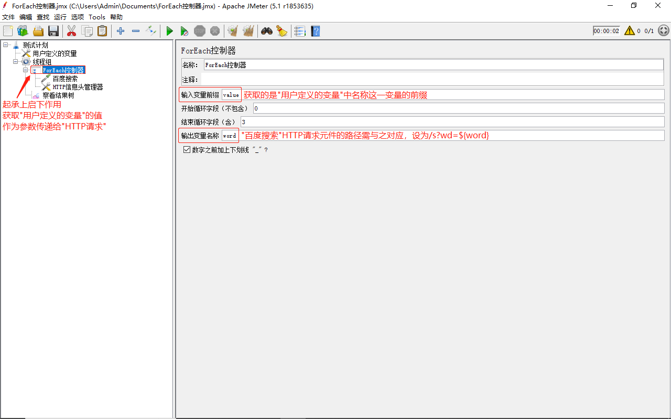Click the 结束循环字段 field showing 3
Image resolution: width=671 pixels, height=419 pixels.
(452, 122)
